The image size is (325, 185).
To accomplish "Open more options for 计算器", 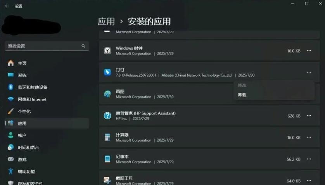I will point(309,137).
